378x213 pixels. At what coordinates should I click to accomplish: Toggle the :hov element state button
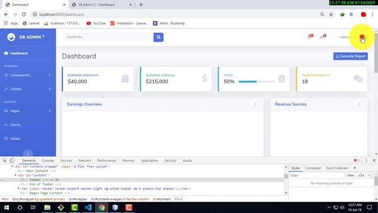point(351,176)
